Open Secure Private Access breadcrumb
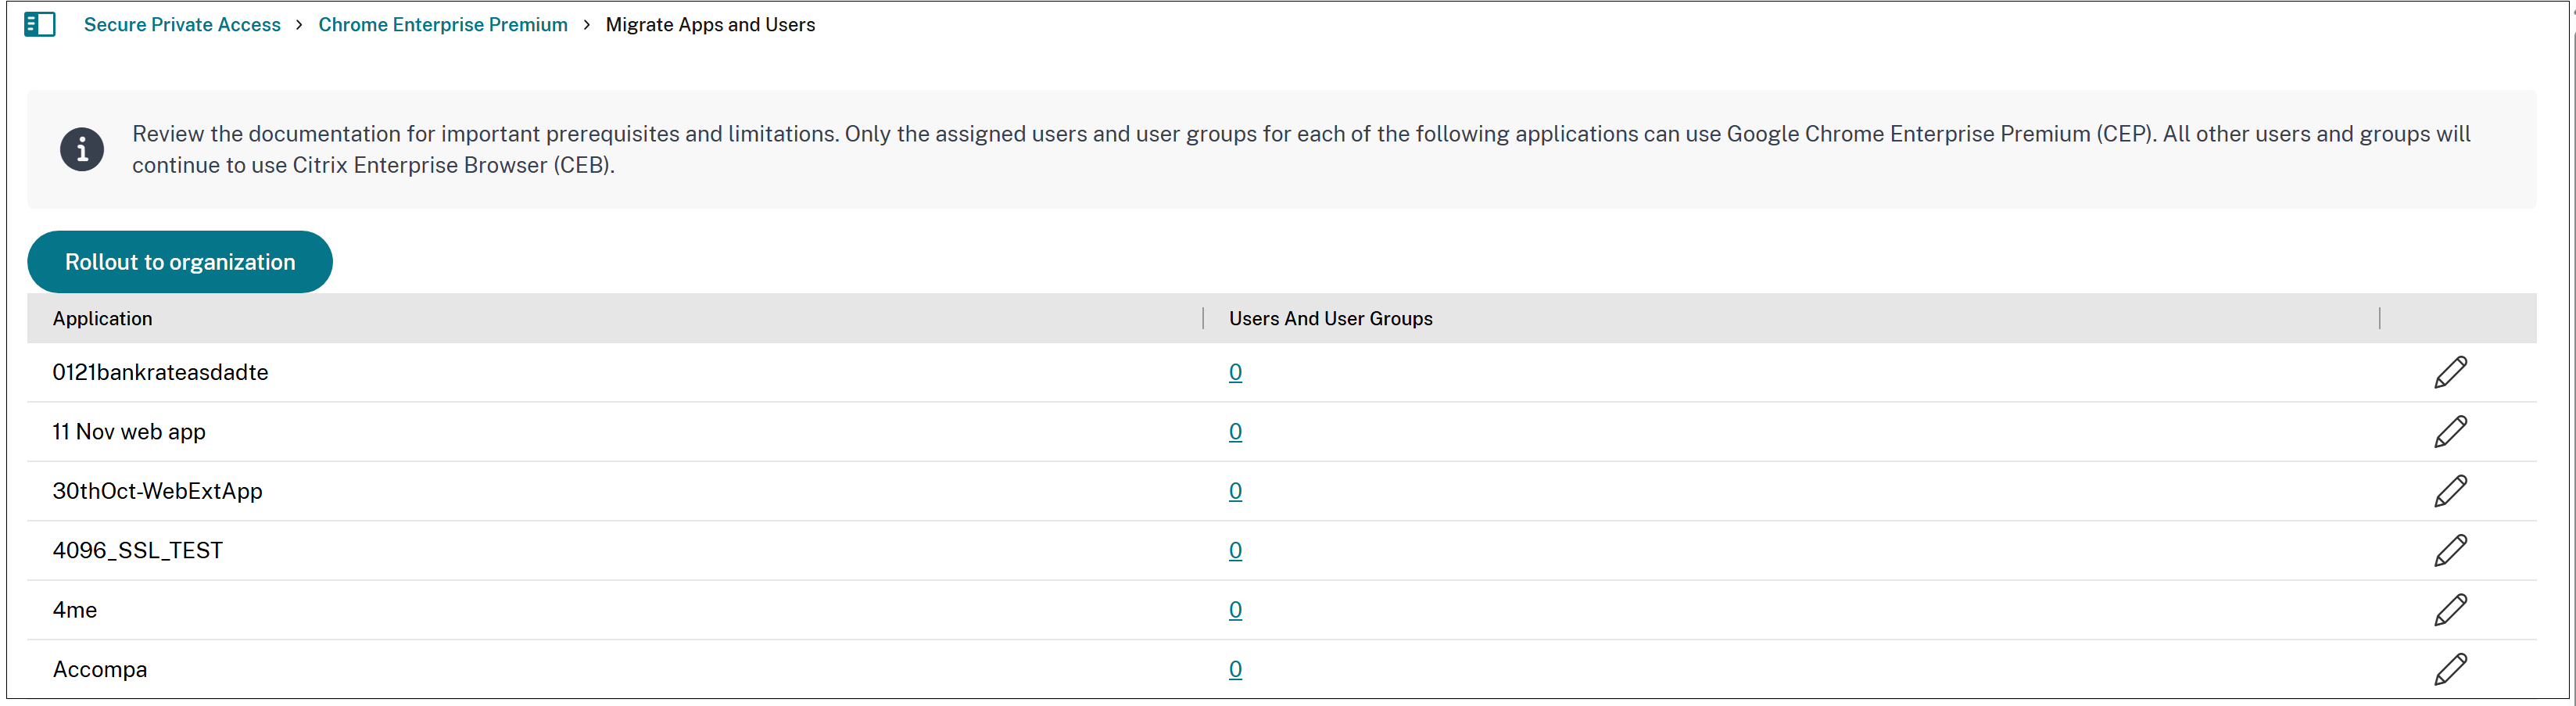2576x706 pixels. tap(182, 24)
